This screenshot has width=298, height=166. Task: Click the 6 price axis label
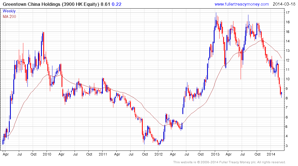point(287,117)
